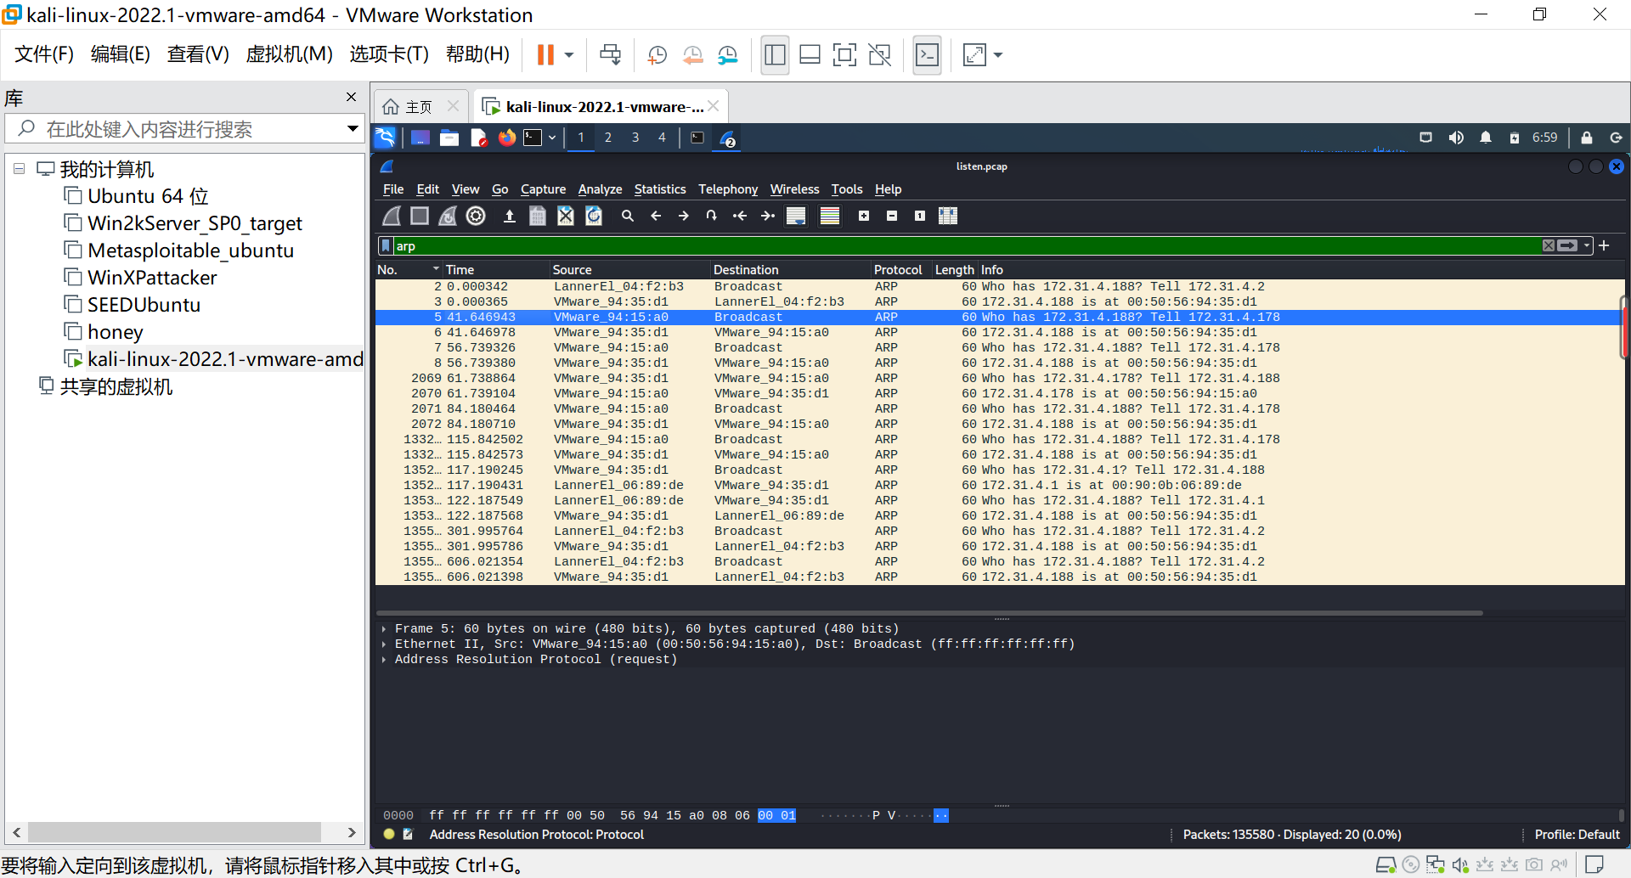Jump to the first packet
The width and height of the screenshot is (1631, 878).
(x=740, y=216)
